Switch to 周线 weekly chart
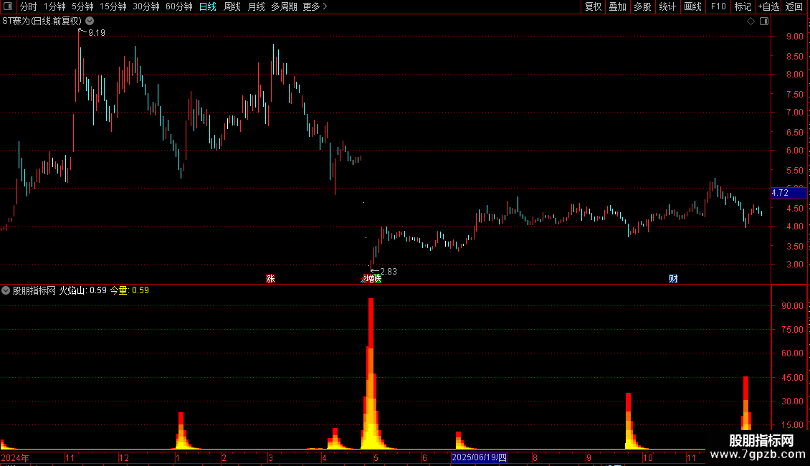Image resolution: width=810 pixels, height=466 pixels. coord(232,6)
